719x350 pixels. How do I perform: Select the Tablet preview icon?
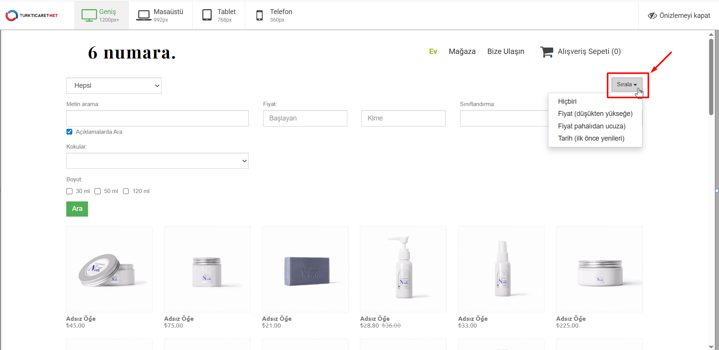click(x=207, y=15)
